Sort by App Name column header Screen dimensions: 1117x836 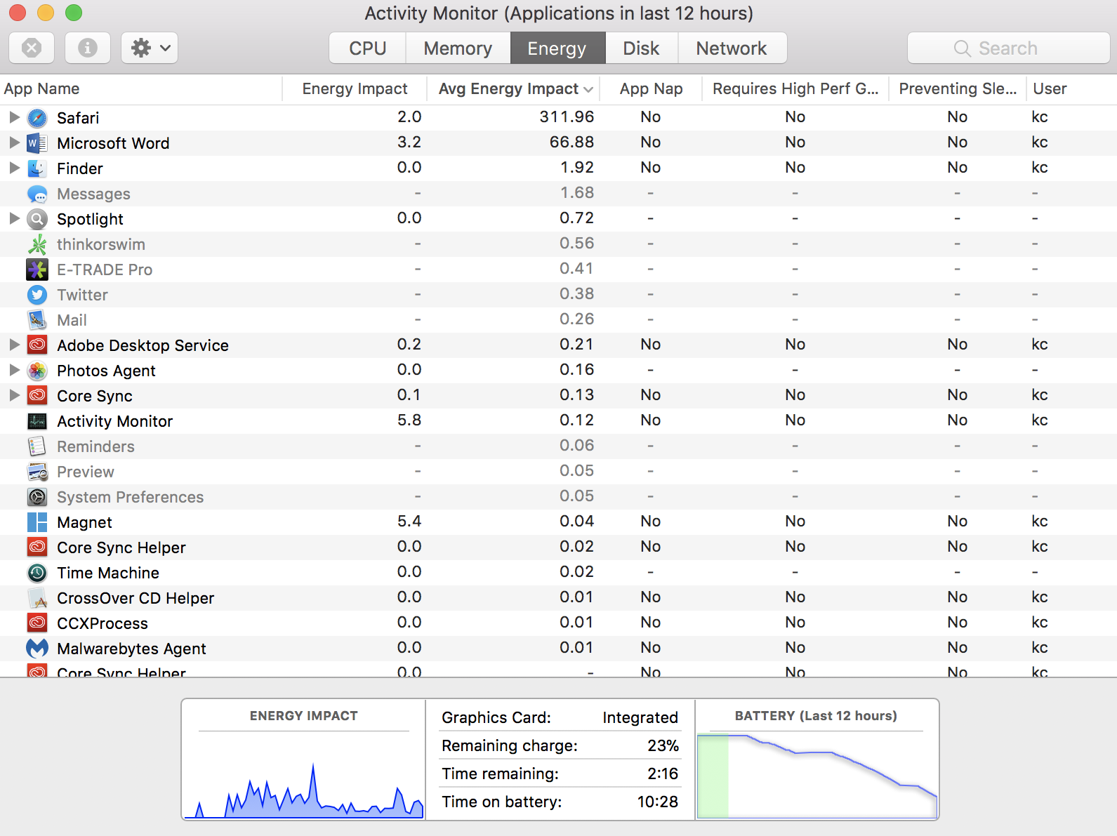coord(140,89)
